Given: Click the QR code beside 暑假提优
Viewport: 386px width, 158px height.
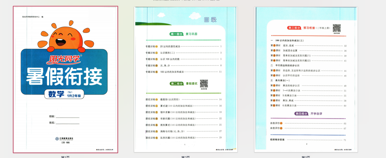Looking at the screenshot, I should [x=204, y=84].
